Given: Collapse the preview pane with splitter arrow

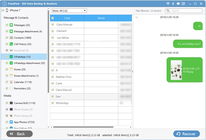Looking at the screenshot, I should 132,72.
